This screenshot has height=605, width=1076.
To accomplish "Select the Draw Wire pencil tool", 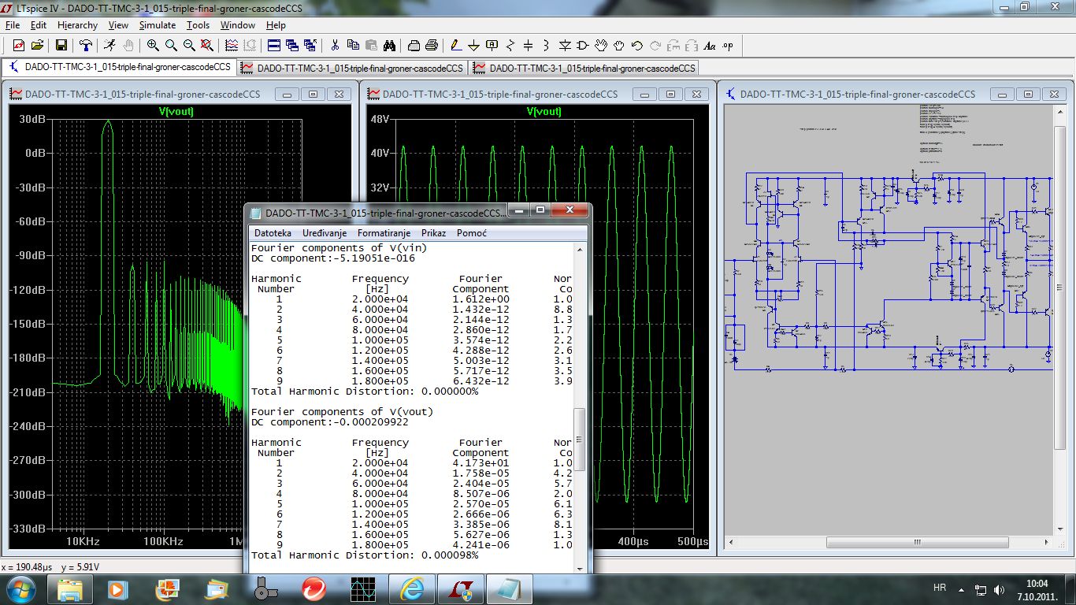I will (x=456, y=45).
